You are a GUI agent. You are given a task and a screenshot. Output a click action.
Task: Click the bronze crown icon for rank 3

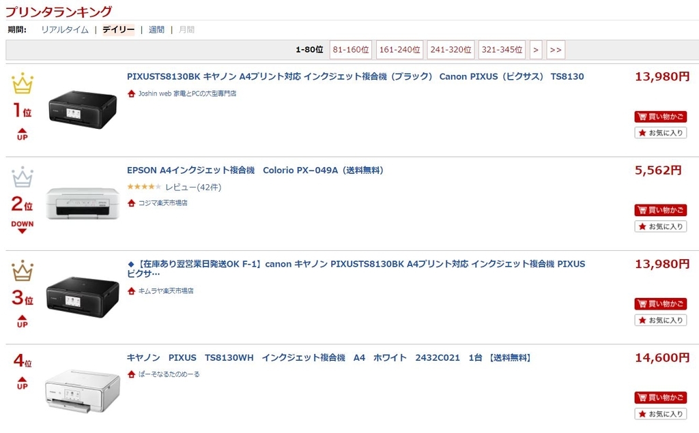pos(23,271)
